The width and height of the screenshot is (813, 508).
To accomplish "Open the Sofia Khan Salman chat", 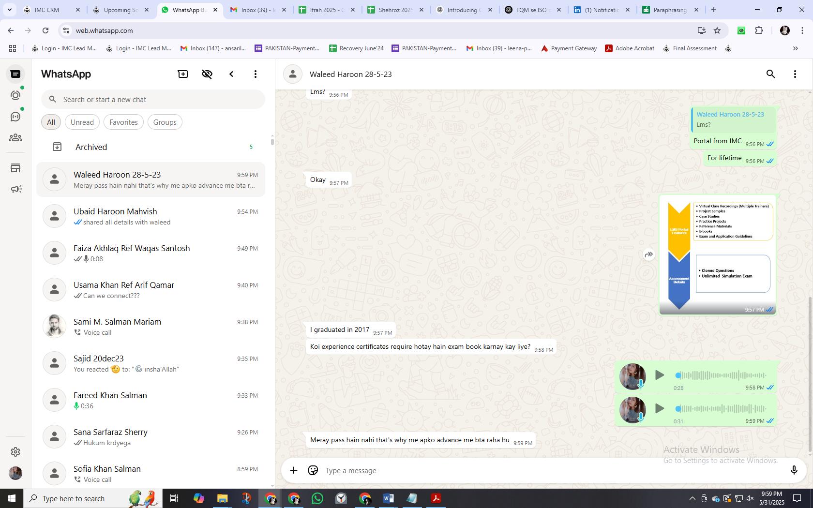I will 151,472.
